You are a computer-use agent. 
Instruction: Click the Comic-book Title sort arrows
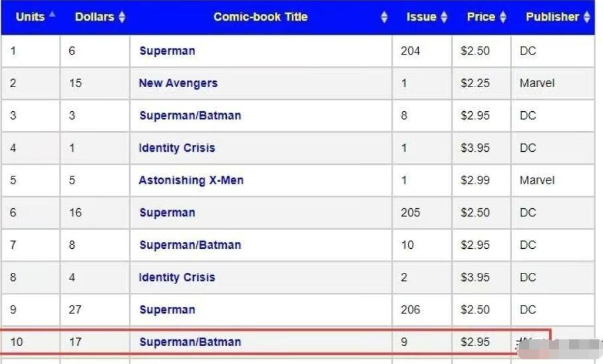384,17
